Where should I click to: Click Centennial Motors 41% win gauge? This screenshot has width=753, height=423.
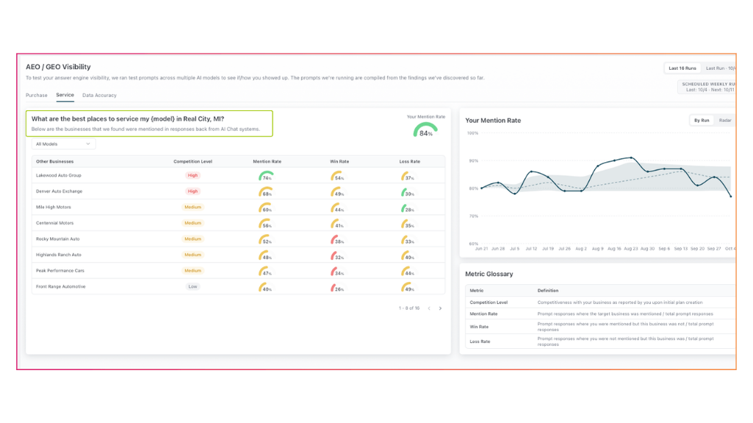click(337, 223)
